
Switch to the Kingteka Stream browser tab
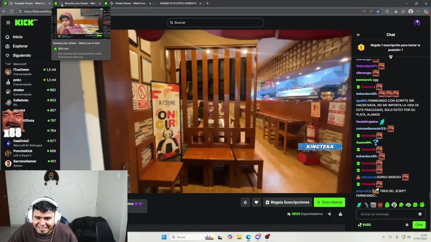[x=27, y=3]
